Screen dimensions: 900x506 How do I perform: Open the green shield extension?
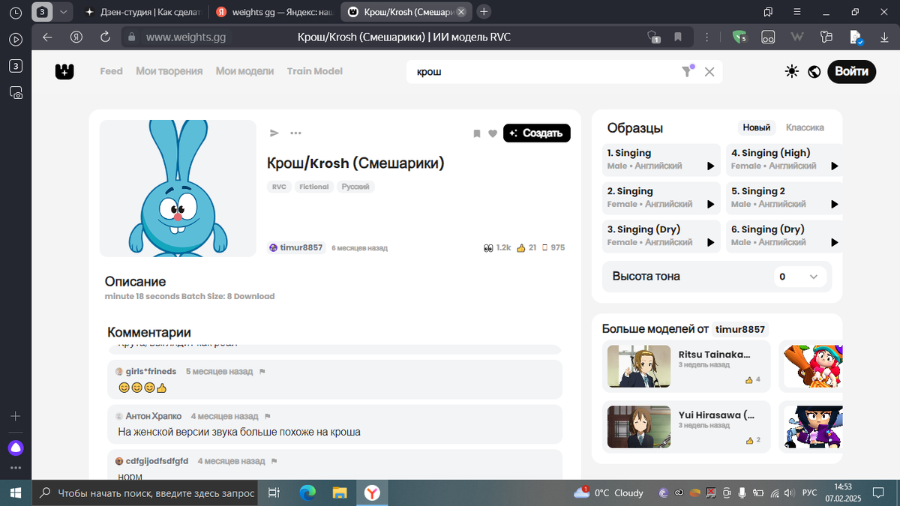739,37
